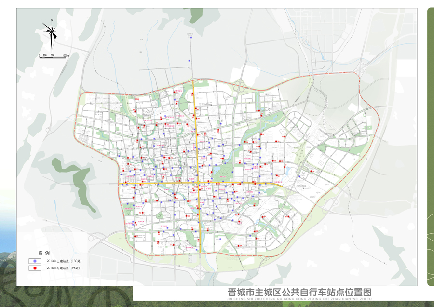Click the red dot legend symbol
The image size is (434, 307).
[35, 267]
